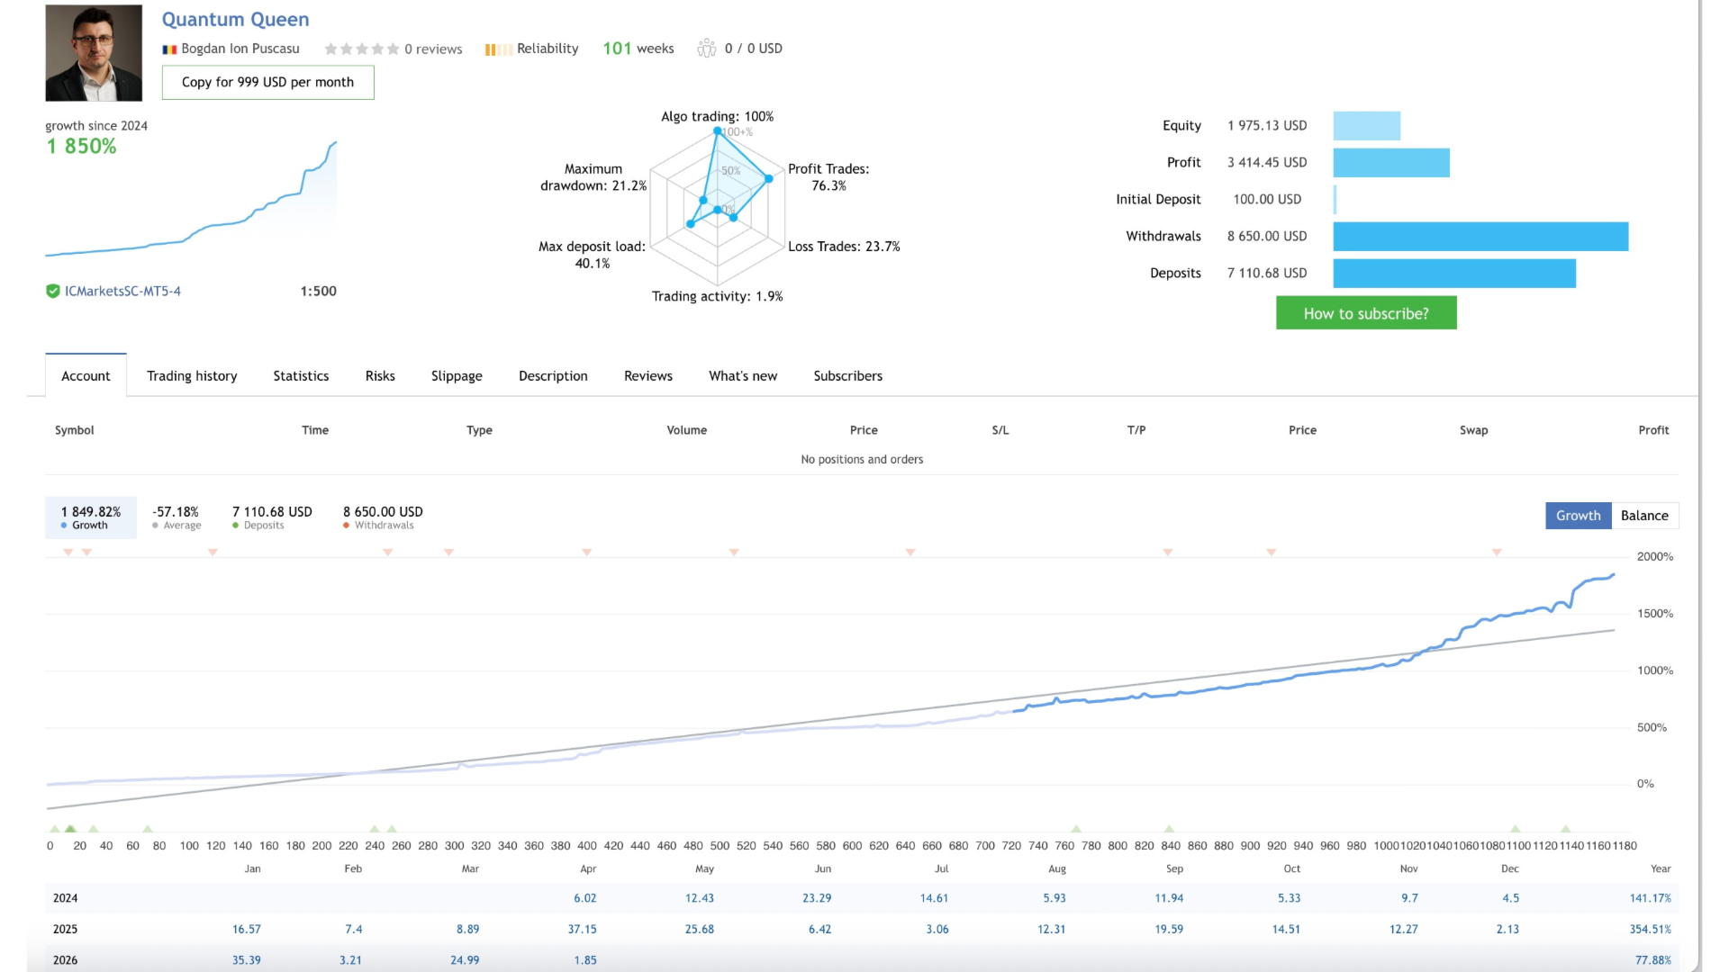Click the green verified shield icon beside ICMarketsSC-MT5-4
The width and height of the screenshot is (1729, 972).
tap(53, 291)
